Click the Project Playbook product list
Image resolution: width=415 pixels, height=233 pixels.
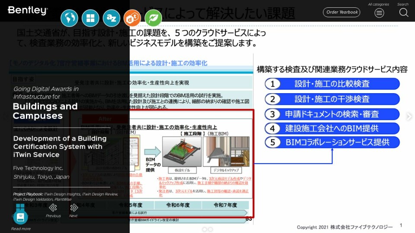[66, 197]
